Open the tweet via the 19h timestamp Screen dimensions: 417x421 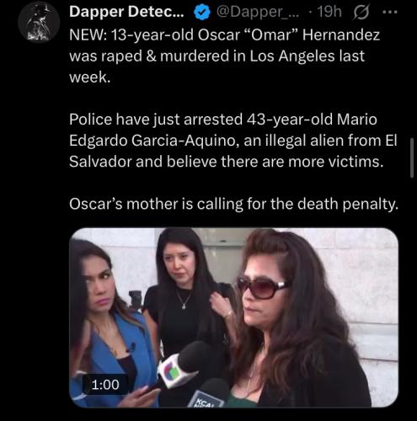pyautogui.click(x=329, y=12)
